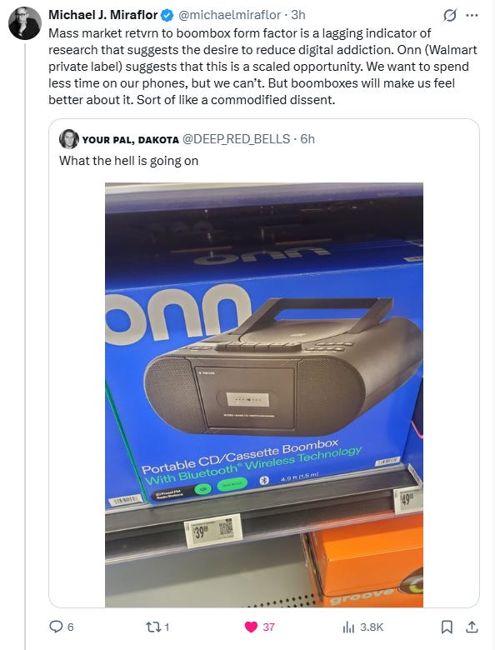The height and width of the screenshot is (650, 495).
Task: Click the quoted tweet 6h timestamp
Action: click(x=307, y=139)
